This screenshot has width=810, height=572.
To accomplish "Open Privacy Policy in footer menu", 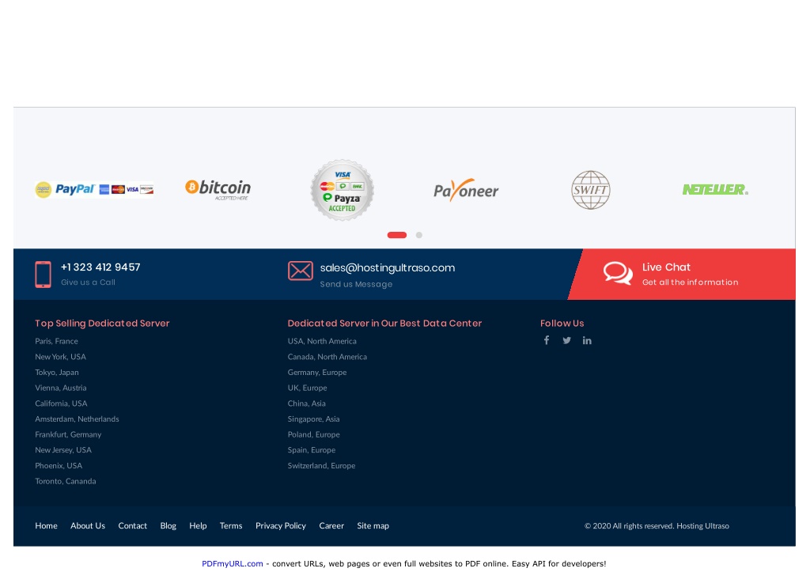I will click(x=281, y=525).
